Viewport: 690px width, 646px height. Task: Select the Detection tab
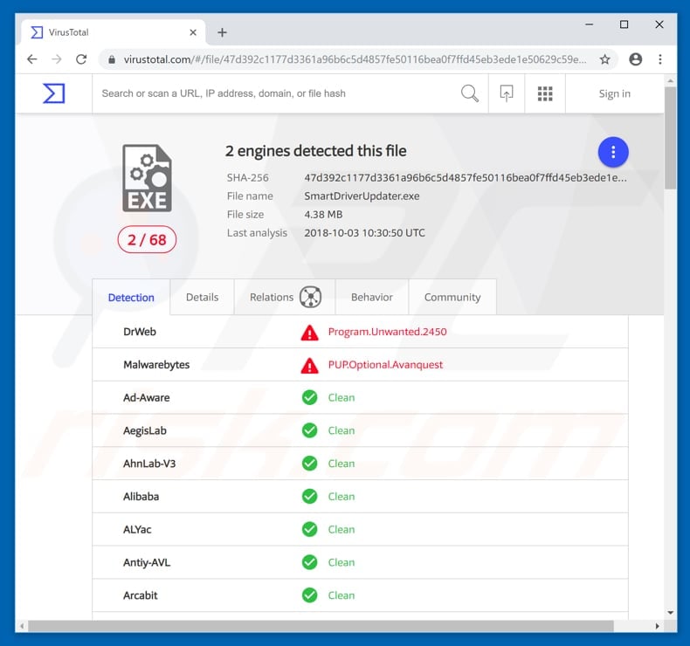[131, 298]
